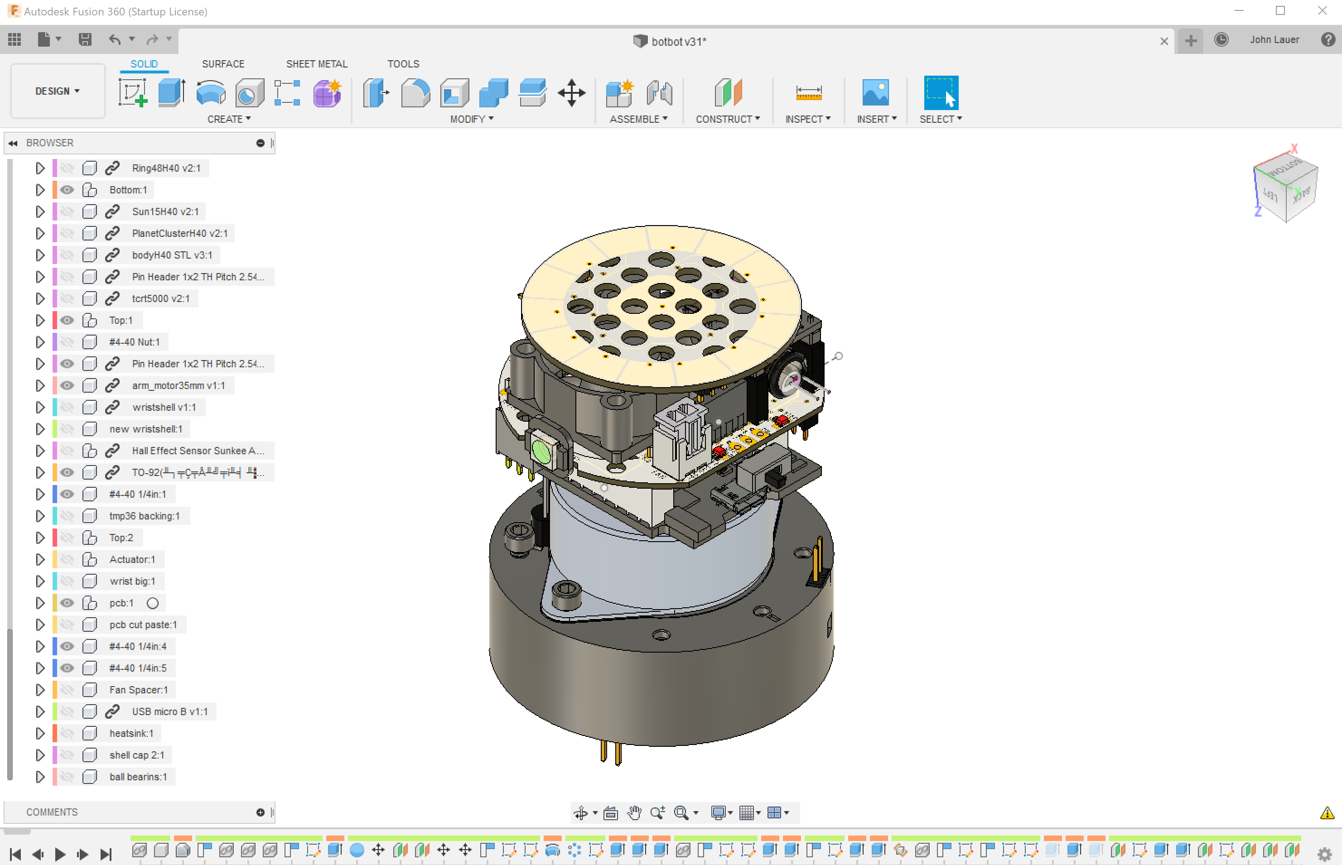Click the Fillet tool icon

pyautogui.click(x=415, y=93)
